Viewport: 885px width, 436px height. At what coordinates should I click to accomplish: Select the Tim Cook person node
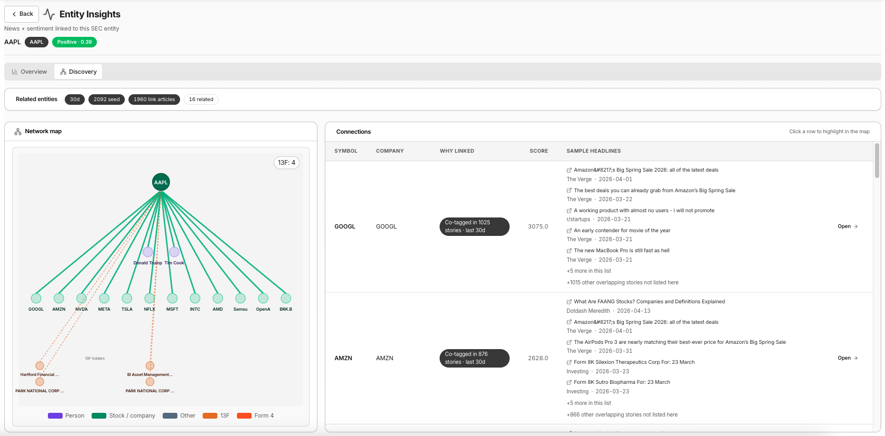click(x=174, y=252)
